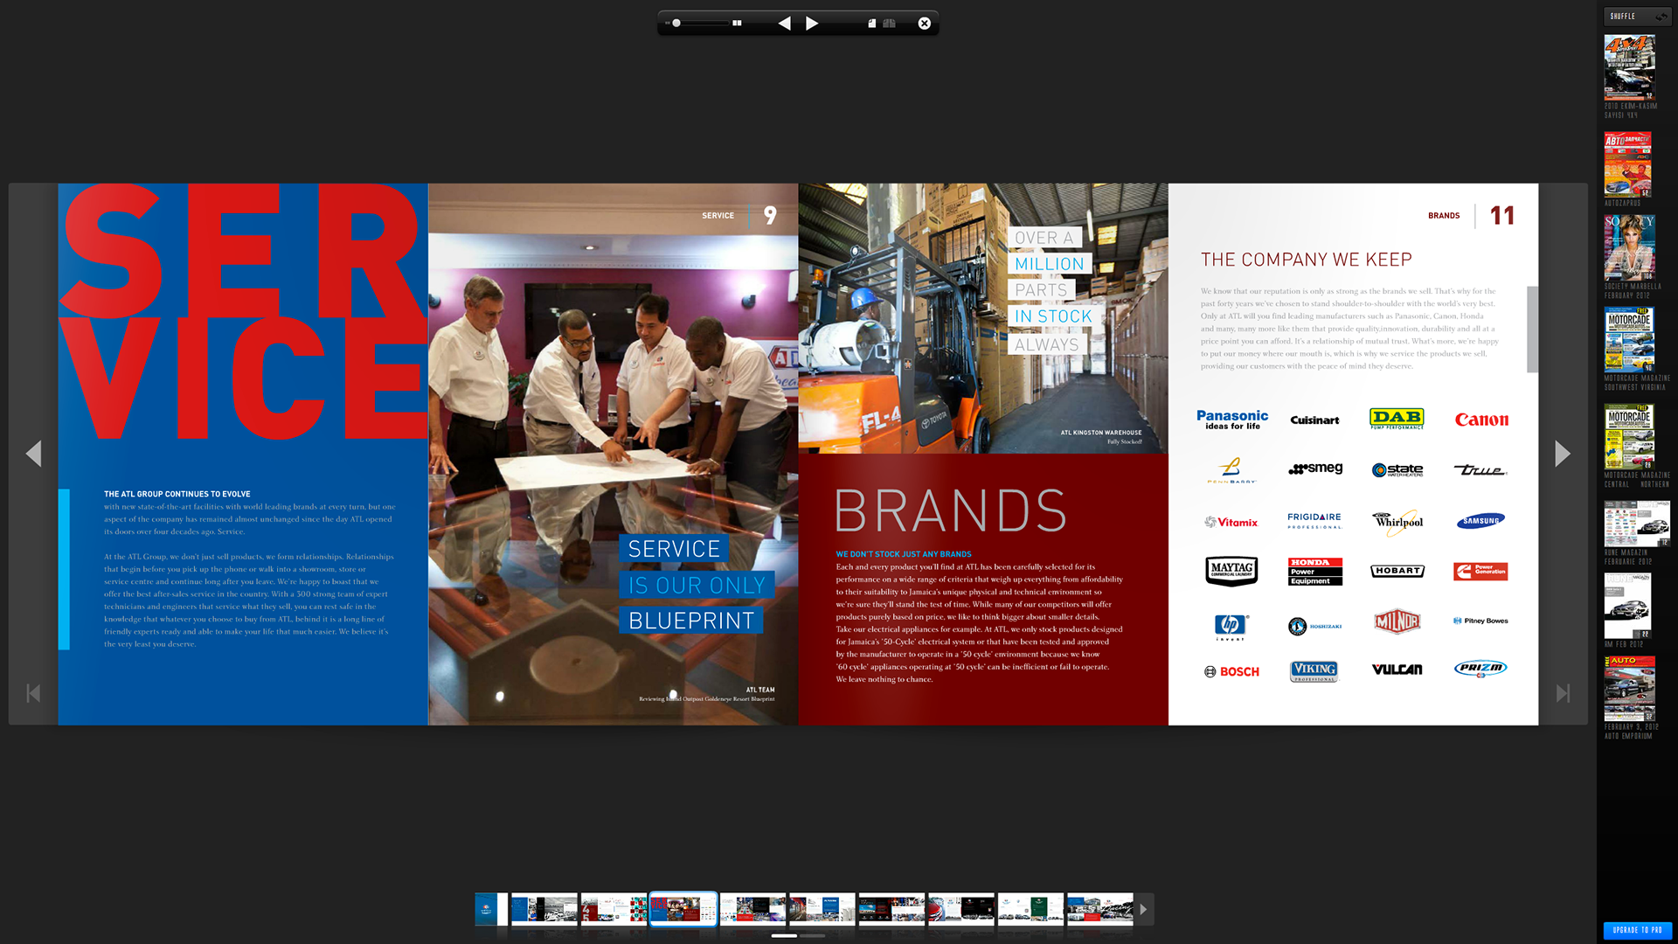Image resolution: width=1678 pixels, height=944 pixels.
Task: Open the Society Marbella February 2012 magazine
Action: pos(1629,248)
